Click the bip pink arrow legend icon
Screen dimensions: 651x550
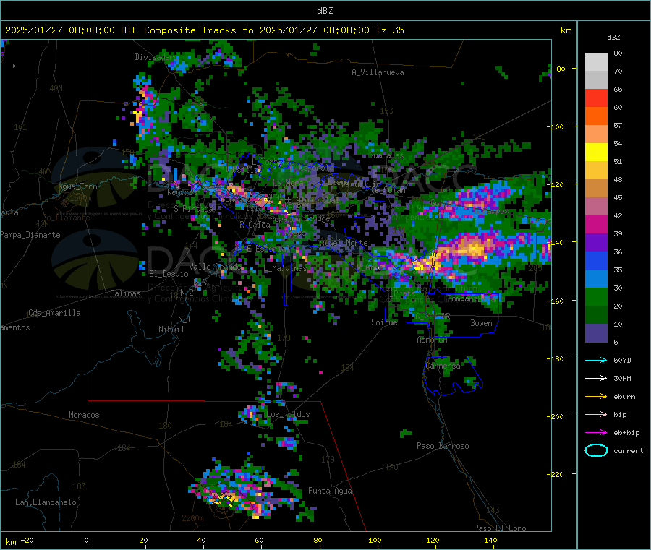596,414
